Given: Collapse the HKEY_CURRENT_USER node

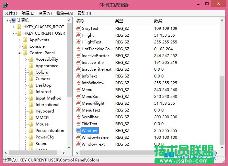Looking at the screenshot, I should click(x=13, y=33).
